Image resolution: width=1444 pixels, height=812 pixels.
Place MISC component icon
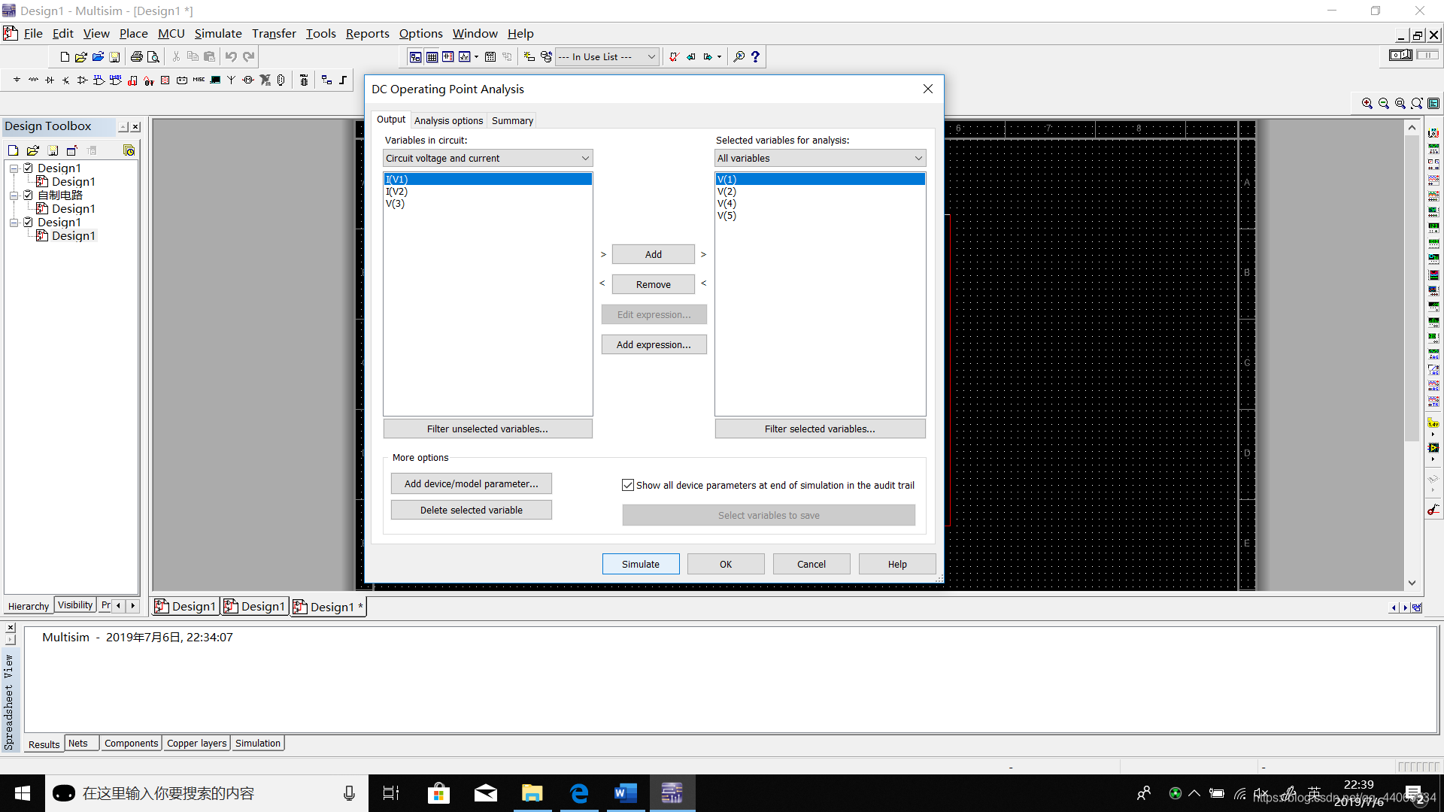[x=199, y=80]
